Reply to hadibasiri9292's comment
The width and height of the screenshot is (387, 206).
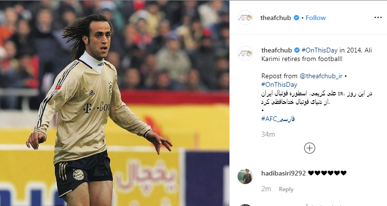286,189
